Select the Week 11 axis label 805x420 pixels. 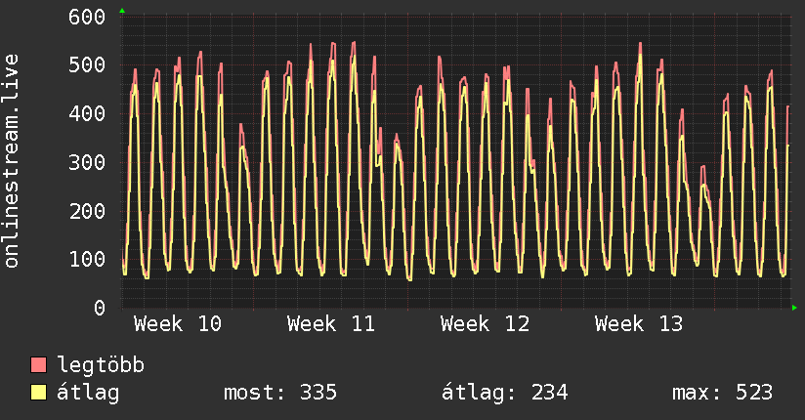pyautogui.click(x=331, y=324)
